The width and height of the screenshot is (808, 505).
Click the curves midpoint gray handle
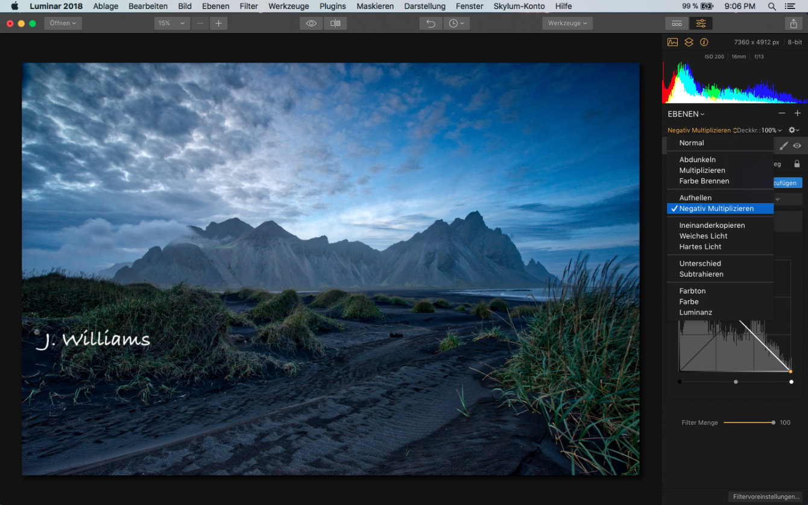(736, 381)
